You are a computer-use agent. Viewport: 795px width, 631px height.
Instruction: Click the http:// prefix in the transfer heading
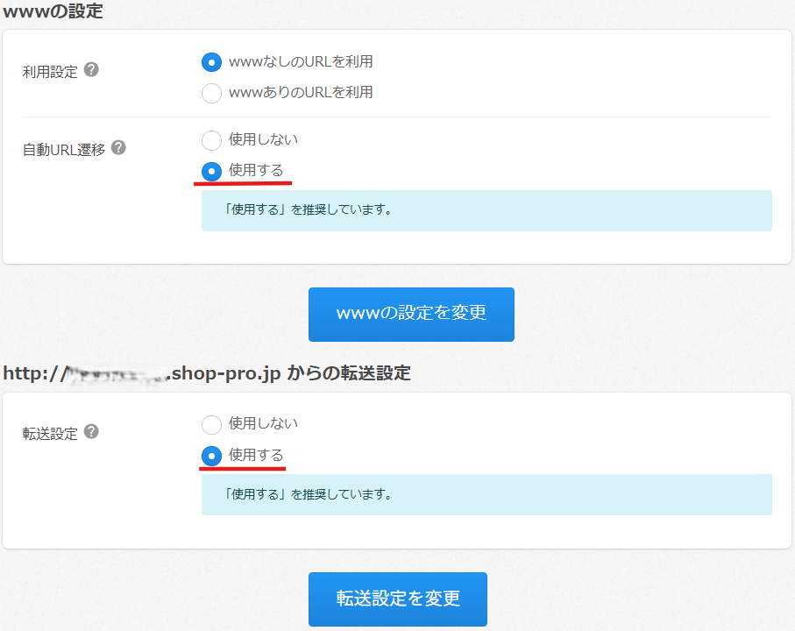pyautogui.click(x=33, y=372)
